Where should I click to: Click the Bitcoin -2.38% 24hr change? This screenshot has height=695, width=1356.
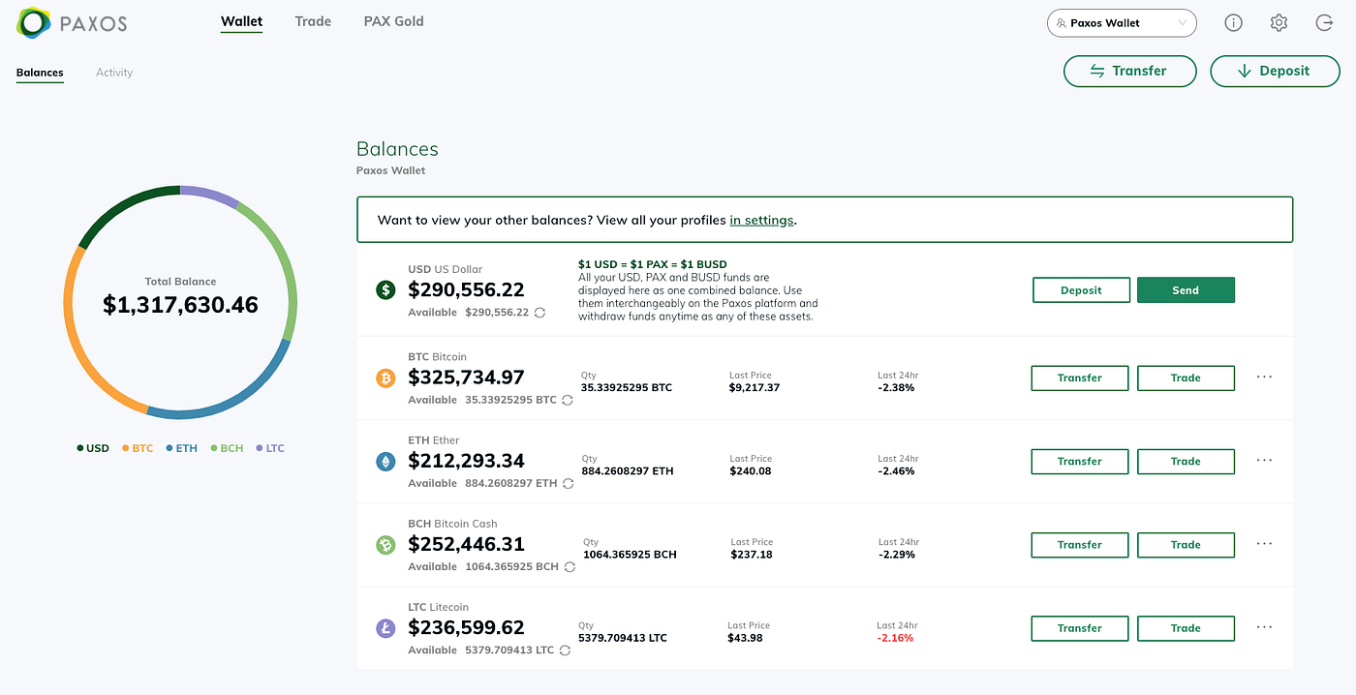pyautogui.click(x=896, y=387)
